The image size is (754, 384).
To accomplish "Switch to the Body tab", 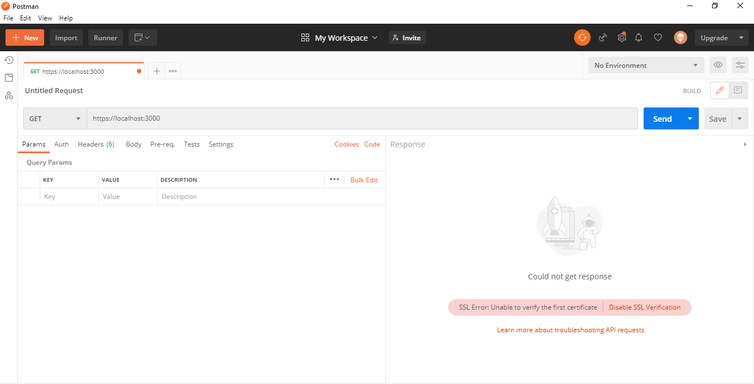I will 134,144.
